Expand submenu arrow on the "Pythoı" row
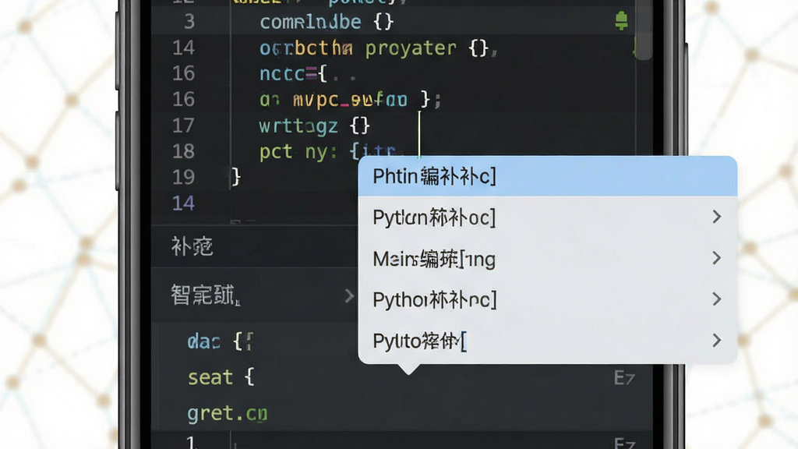 (717, 299)
